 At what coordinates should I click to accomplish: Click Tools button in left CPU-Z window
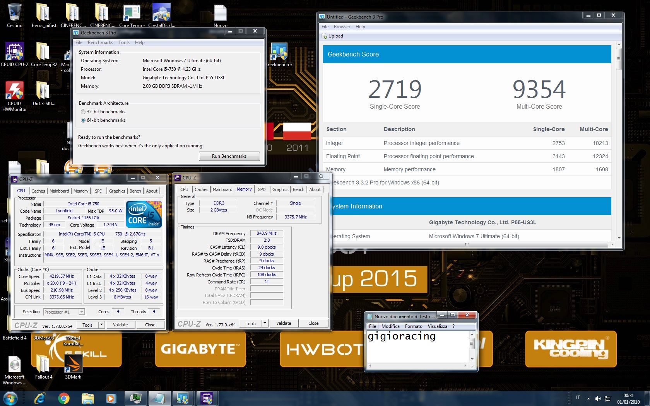pos(87,325)
